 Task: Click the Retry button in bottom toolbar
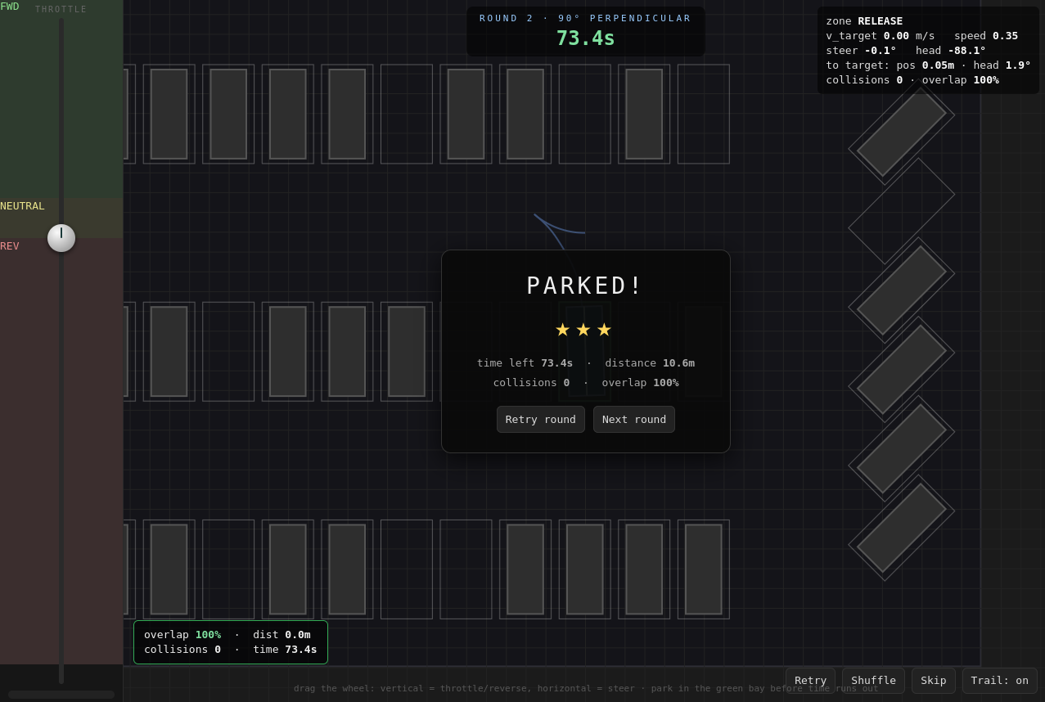click(810, 680)
